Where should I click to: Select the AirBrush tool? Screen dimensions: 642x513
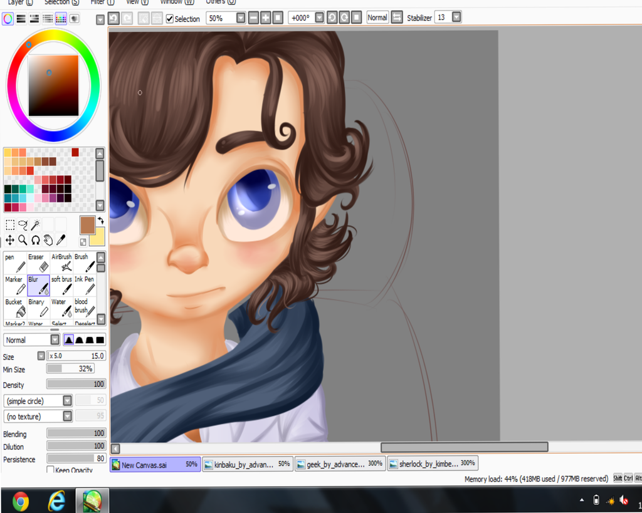[x=61, y=262]
